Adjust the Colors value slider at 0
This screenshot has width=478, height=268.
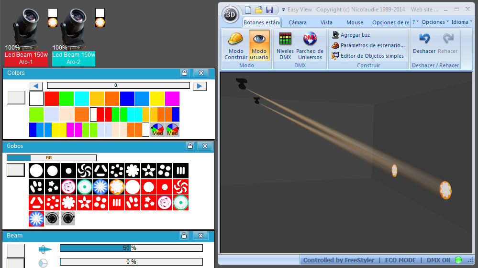(x=118, y=85)
